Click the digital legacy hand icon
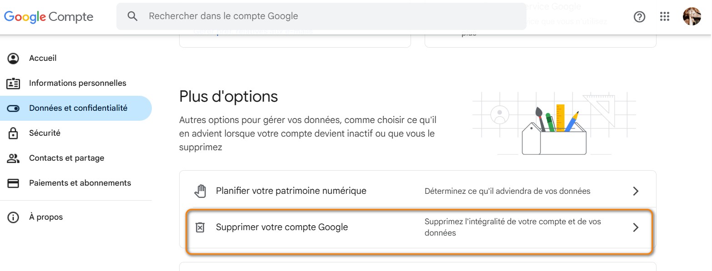 200,191
